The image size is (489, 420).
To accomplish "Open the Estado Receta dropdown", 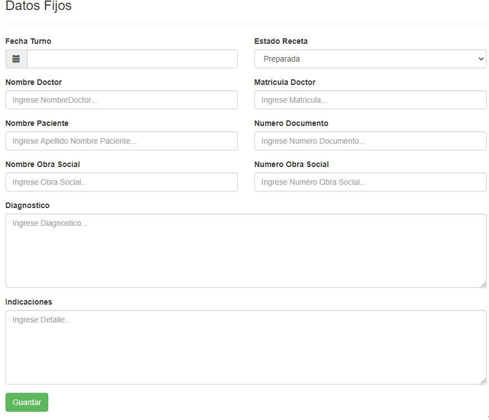I will [370, 59].
